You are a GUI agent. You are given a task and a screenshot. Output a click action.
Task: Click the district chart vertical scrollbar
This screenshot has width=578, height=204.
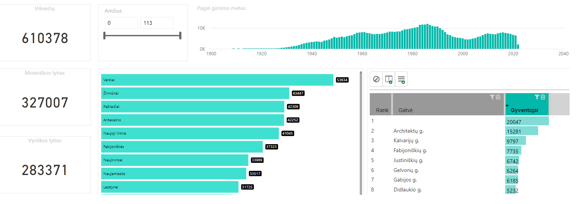pos(361,133)
